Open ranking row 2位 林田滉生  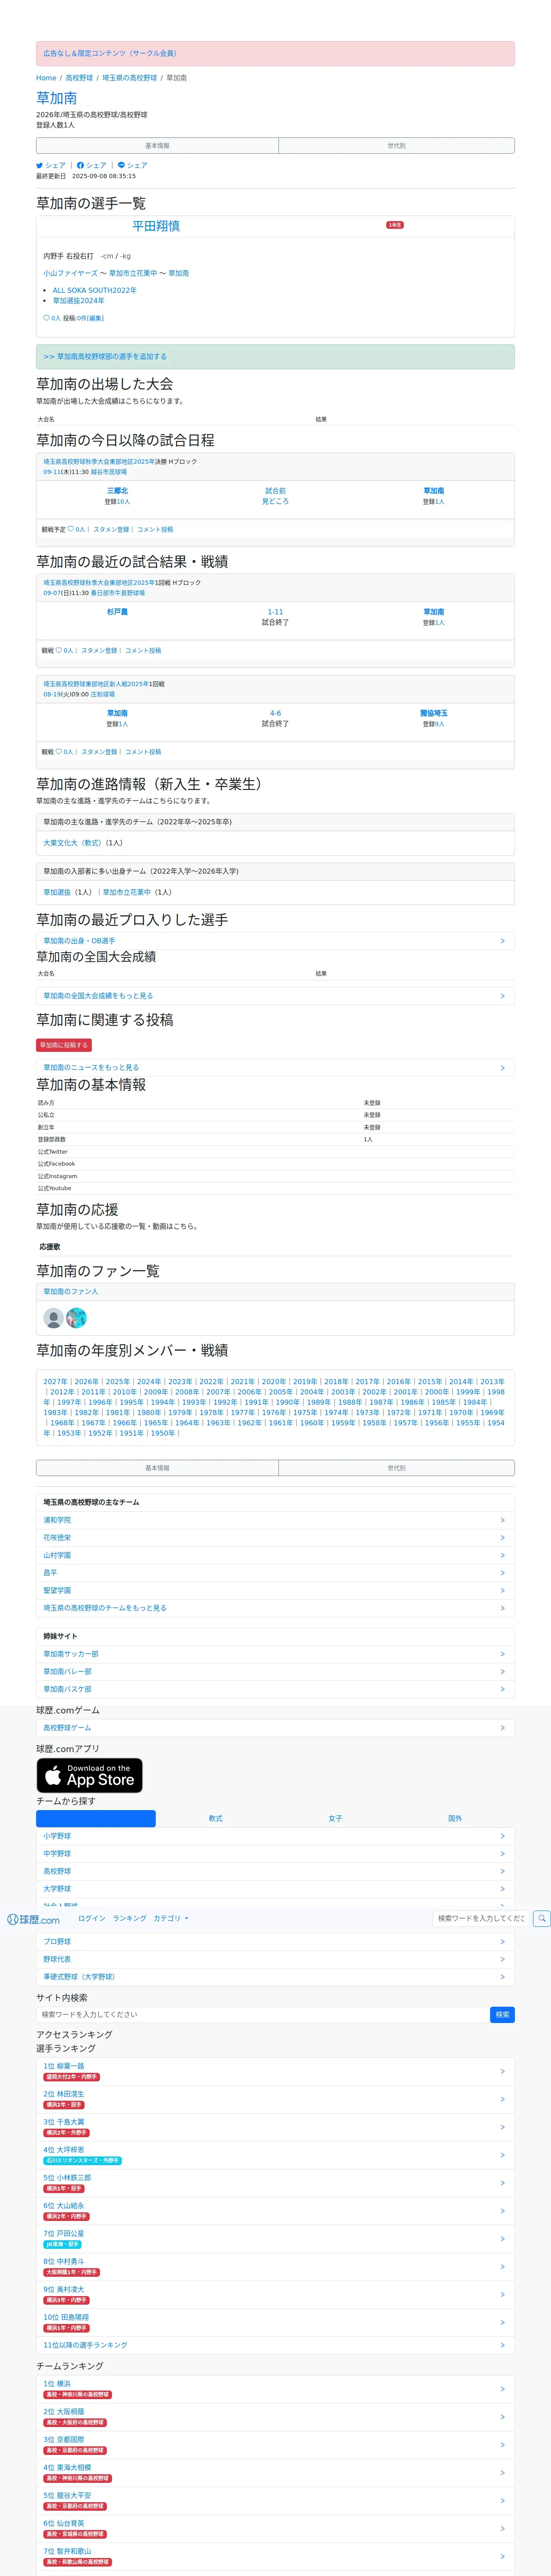[275, 2099]
